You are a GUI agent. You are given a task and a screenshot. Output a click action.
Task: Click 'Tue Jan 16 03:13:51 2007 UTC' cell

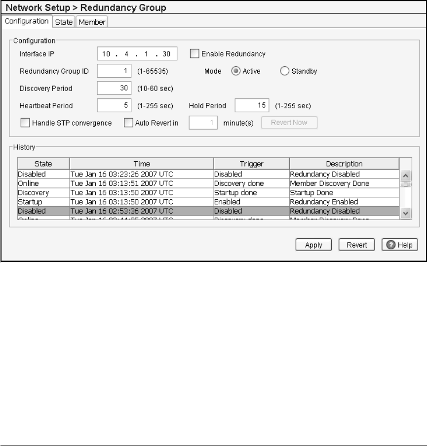[x=142, y=183]
